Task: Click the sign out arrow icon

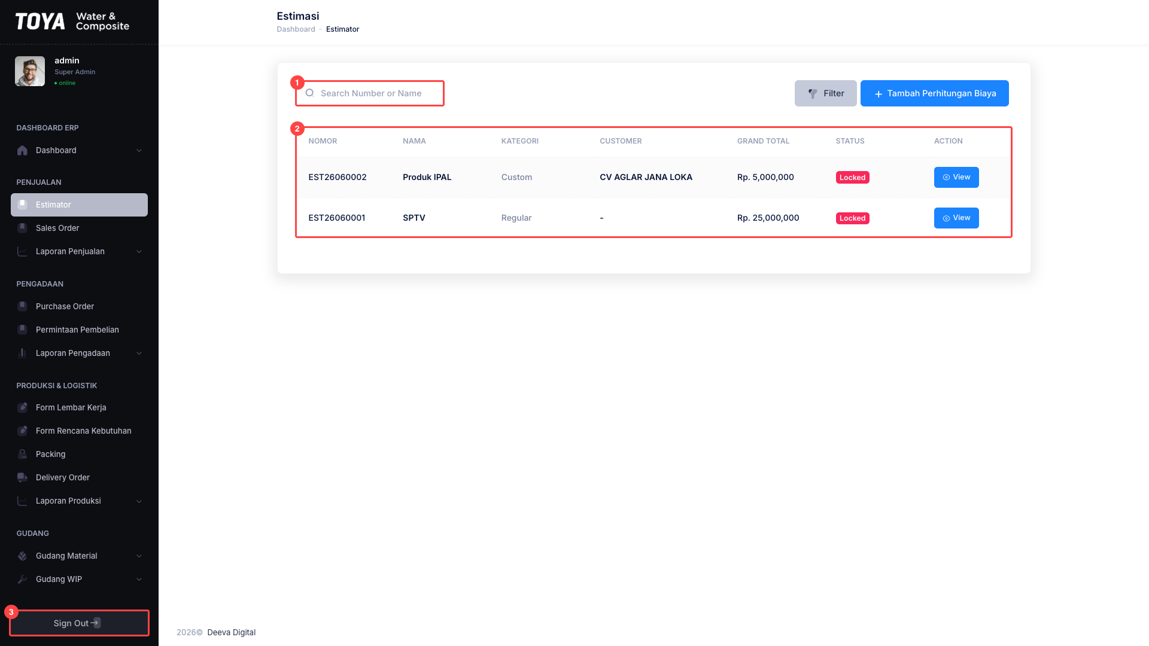Action: coord(96,623)
